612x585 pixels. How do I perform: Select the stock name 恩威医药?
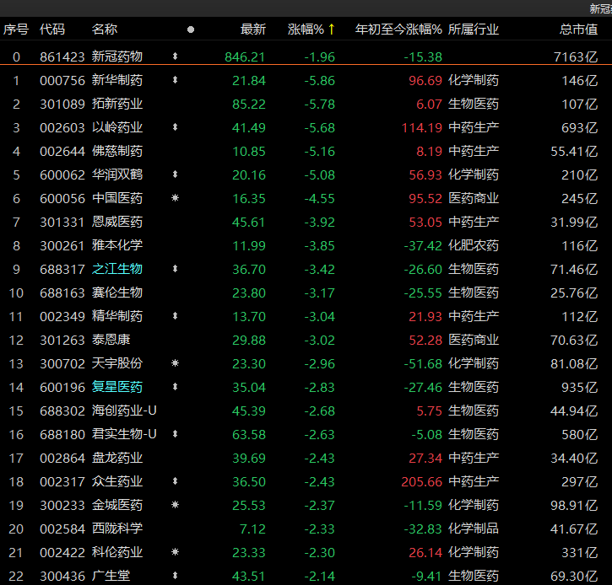(x=117, y=222)
